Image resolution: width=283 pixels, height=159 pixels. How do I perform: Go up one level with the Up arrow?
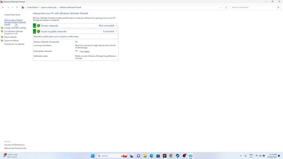[x=17, y=7]
